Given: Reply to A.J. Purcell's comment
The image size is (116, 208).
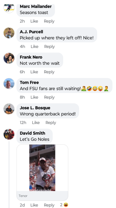Looking at the screenshot, I should (49, 46).
